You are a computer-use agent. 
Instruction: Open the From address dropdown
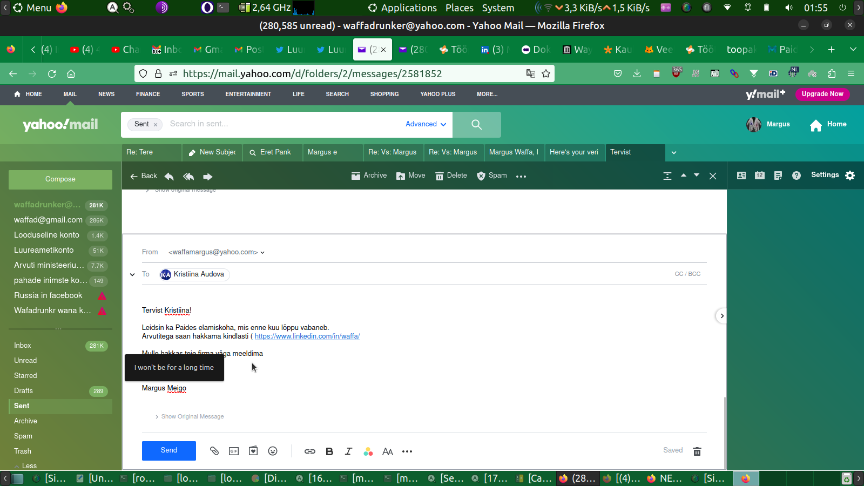pyautogui.click(x=262, y=252)
